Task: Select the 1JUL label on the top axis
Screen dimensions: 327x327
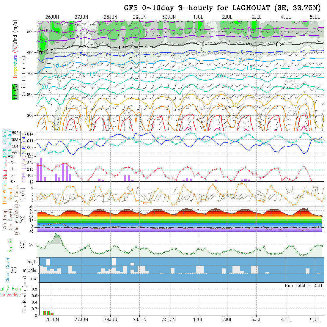Action: point(198,17)
